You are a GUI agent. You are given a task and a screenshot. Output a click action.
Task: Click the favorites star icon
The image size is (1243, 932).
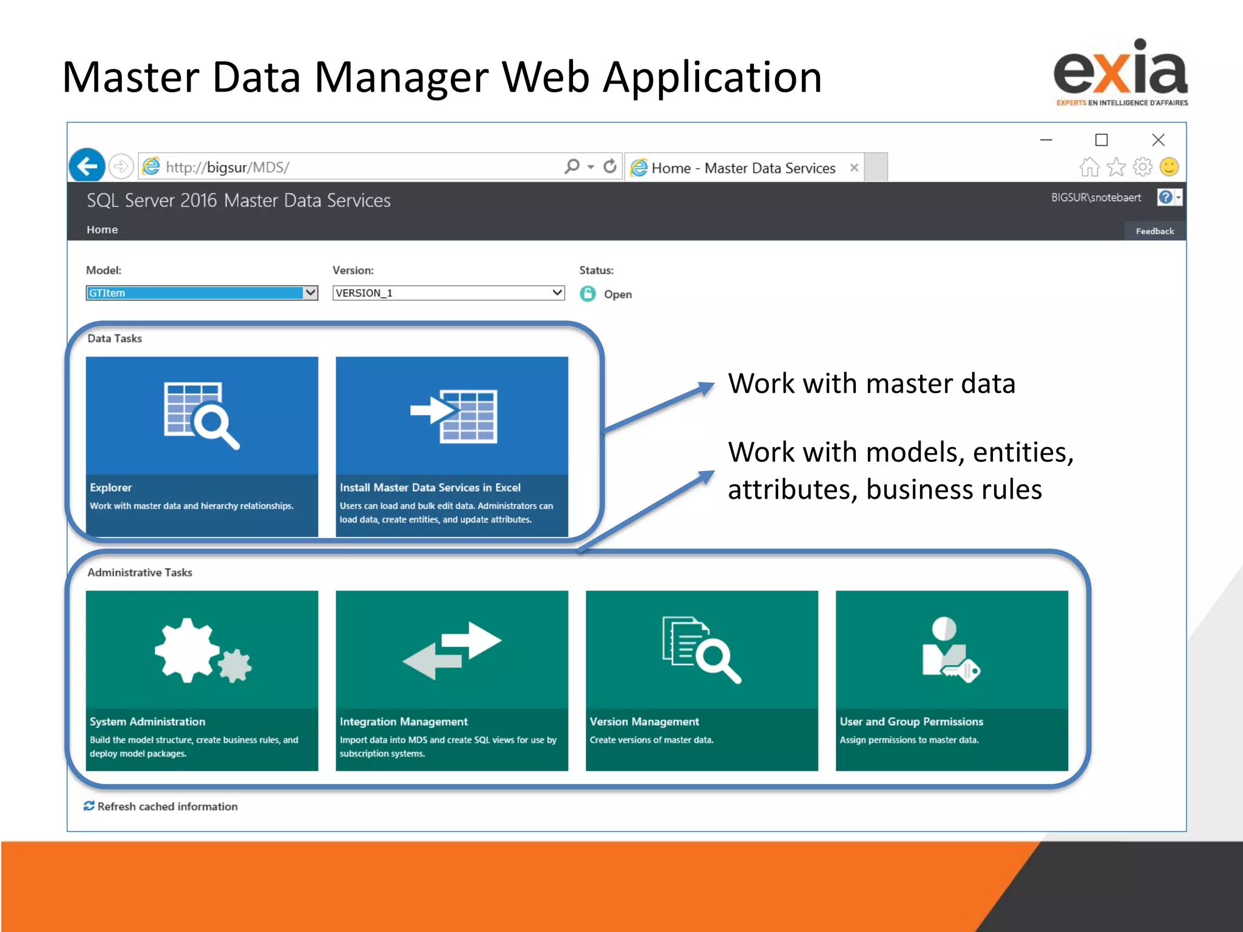point(1116,167)
